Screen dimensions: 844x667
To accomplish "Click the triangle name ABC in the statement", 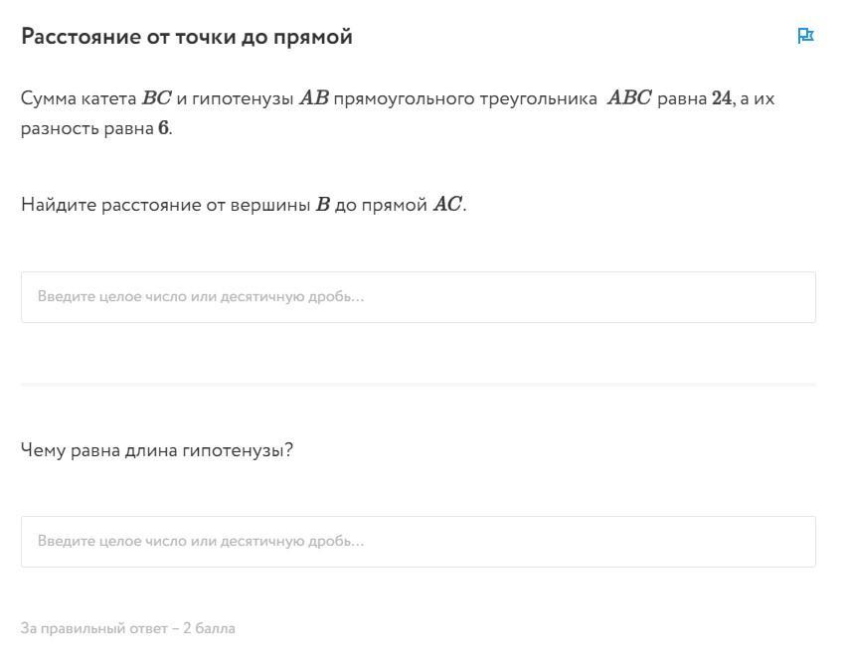I will click(629, 98).
